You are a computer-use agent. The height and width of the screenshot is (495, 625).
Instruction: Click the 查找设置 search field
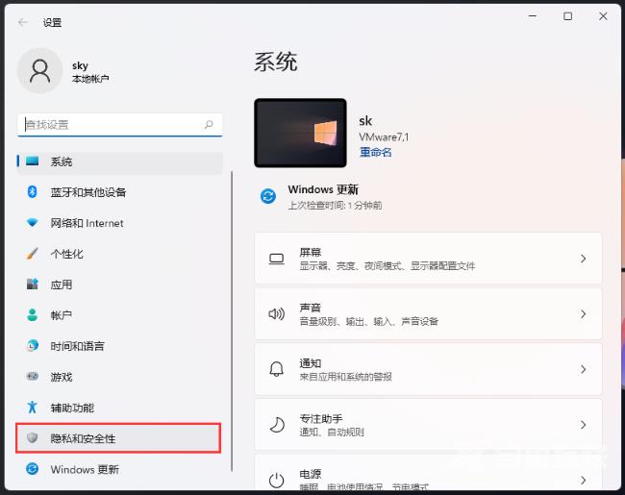click(x=111, y=125)
